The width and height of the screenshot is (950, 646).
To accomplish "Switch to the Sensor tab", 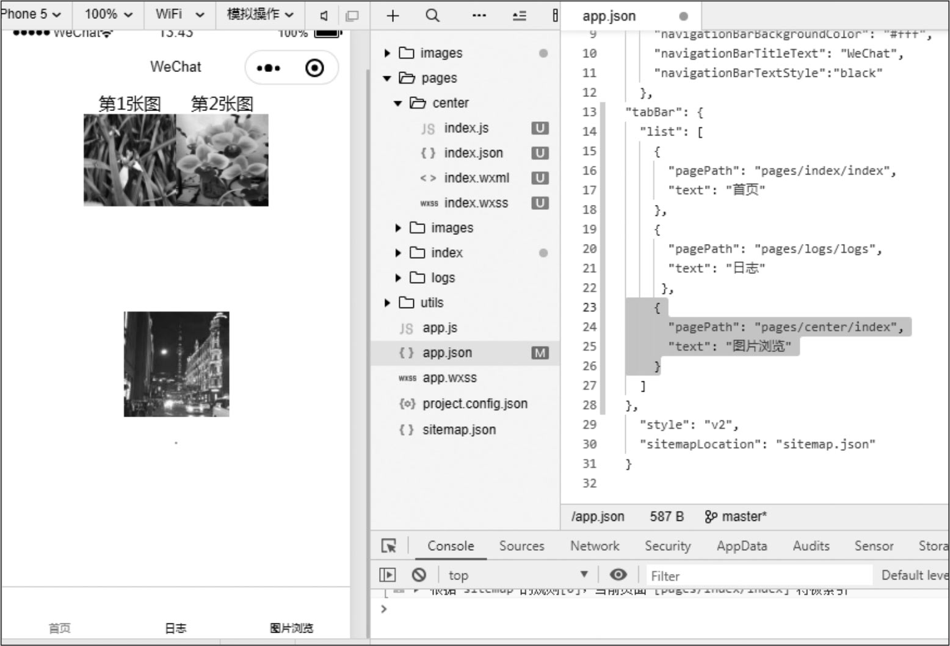I will pos(874,546).
